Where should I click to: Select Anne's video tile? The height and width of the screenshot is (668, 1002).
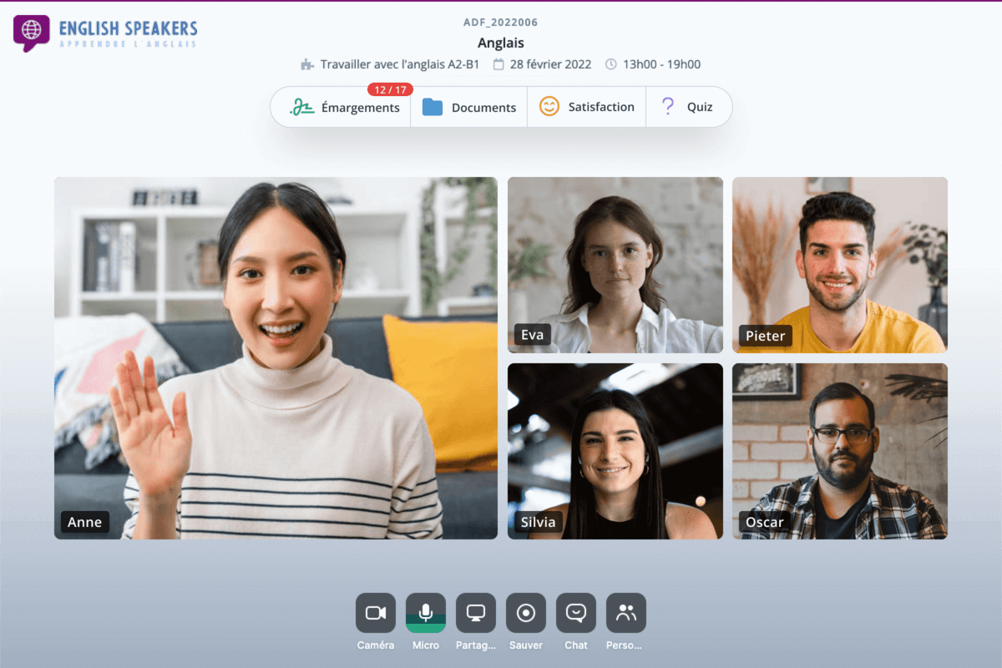click(276, 357)
